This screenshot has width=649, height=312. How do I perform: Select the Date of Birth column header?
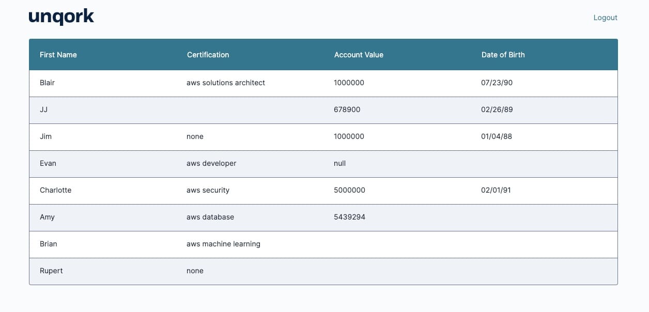(x=503, y=55)
